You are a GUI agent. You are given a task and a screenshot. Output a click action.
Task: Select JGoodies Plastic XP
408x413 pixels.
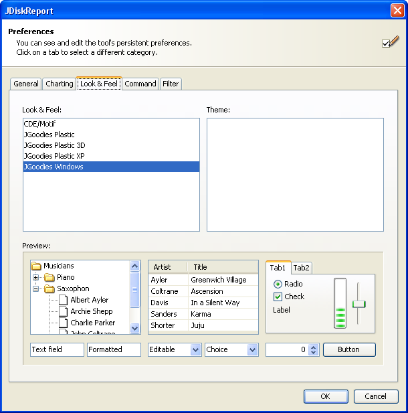(111, 156)
